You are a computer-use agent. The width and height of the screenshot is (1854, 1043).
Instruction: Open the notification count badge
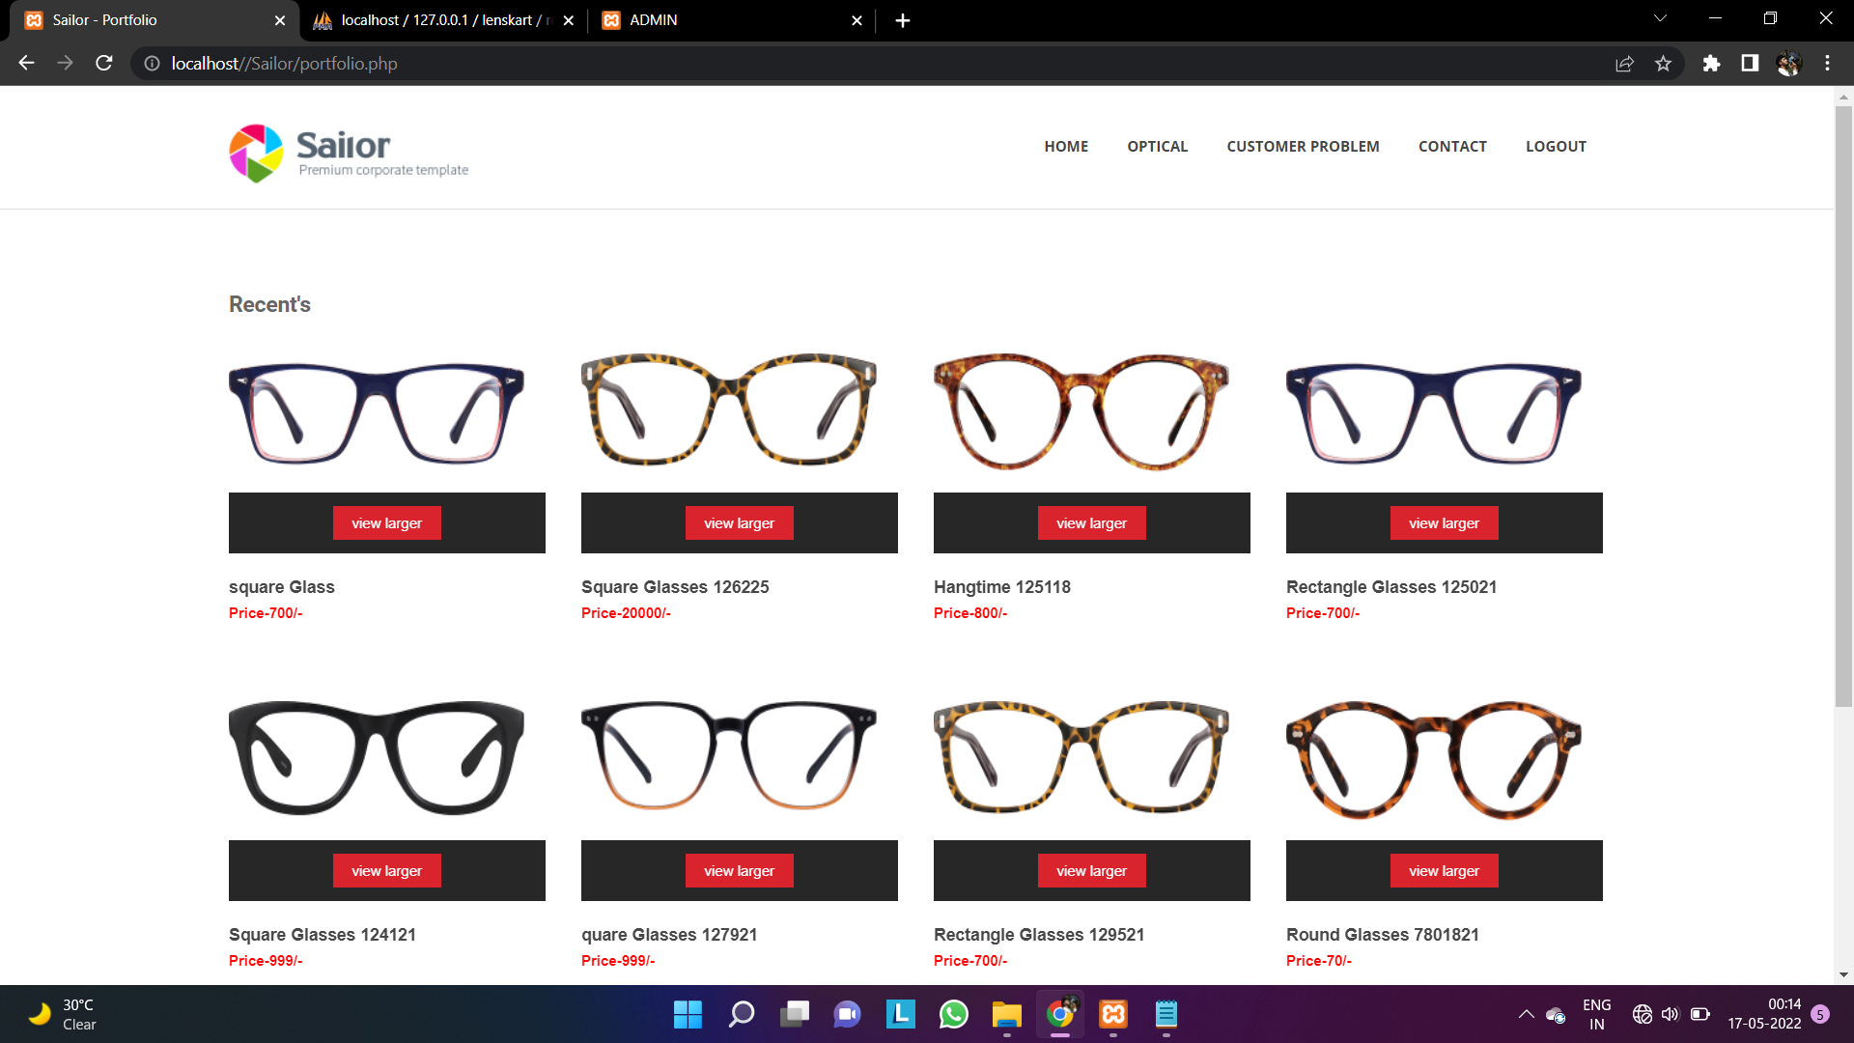(x=1820, y=1014)
